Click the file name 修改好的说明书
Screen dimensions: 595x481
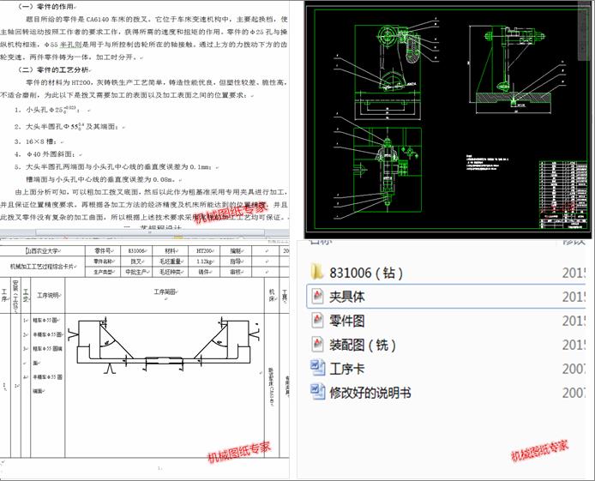click(x=370, y=392)
